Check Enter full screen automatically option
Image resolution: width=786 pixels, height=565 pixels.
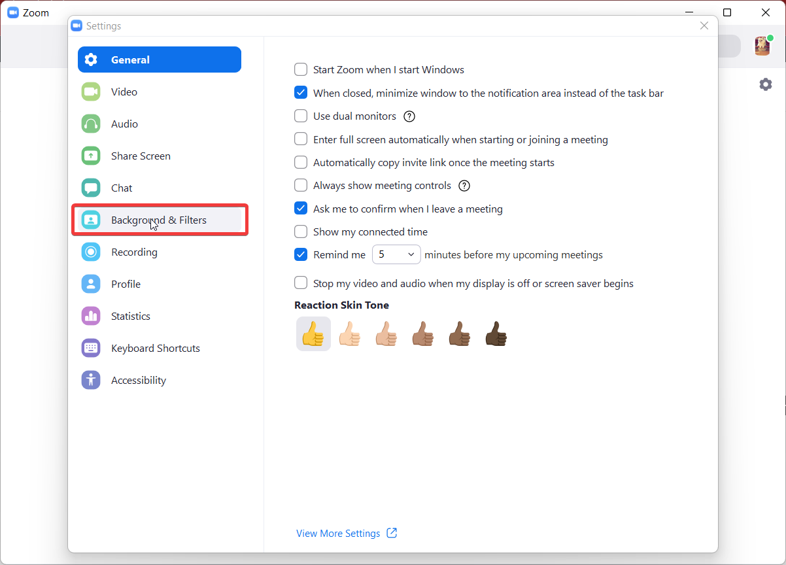(x=301, y=139)
